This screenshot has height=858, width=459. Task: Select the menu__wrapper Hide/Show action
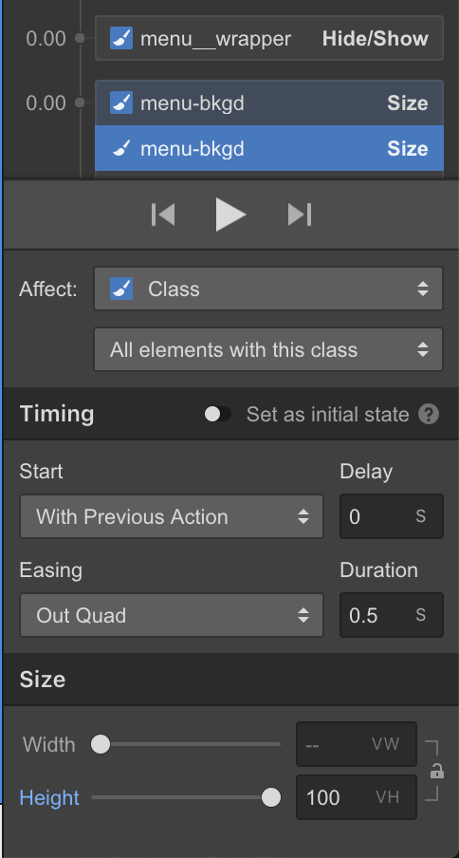[269, 38]
